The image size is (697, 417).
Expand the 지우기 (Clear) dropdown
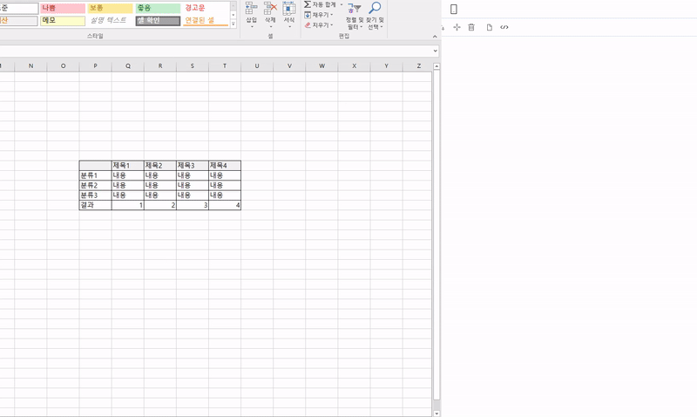(332, 24)
